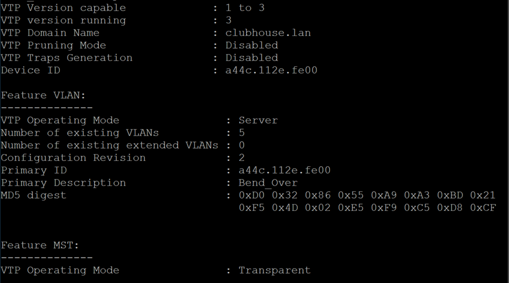Click the VTP version running label
This screenshot has height=283, width=509.
tap(63, 20)
